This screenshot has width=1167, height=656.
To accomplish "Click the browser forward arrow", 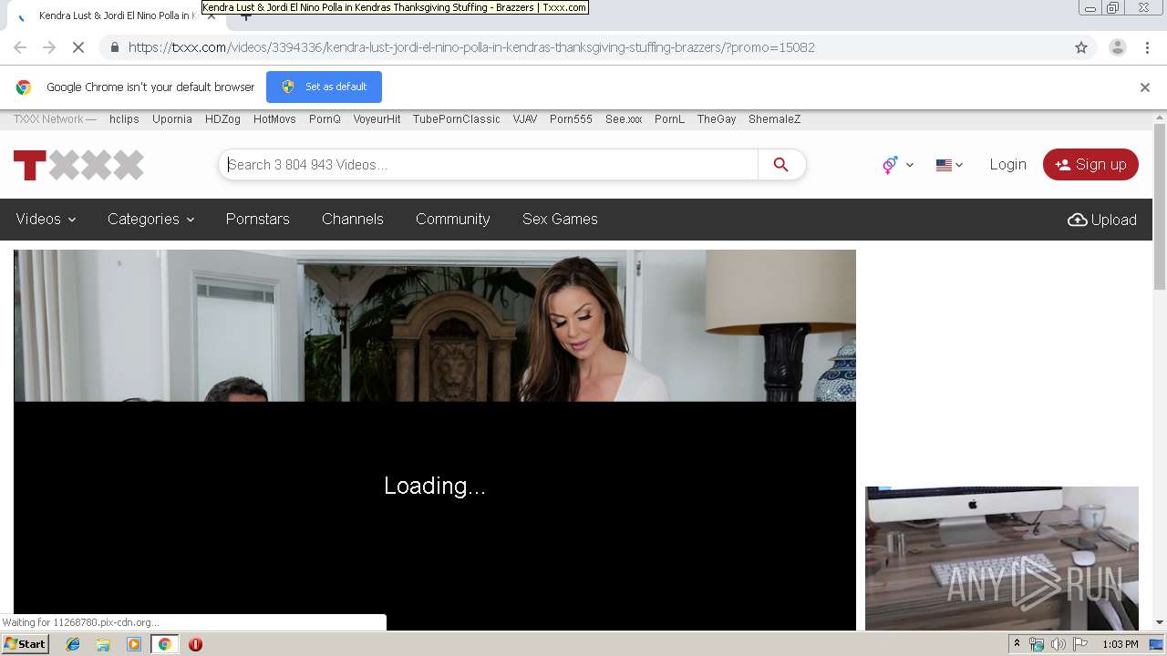I will pyautogui.click(x=49, y=47).
